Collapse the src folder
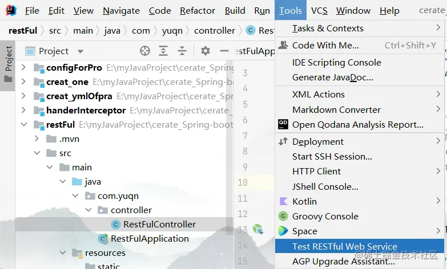This screenshot has height=269, width=447. pyautogui.click(x=37, y=153)
